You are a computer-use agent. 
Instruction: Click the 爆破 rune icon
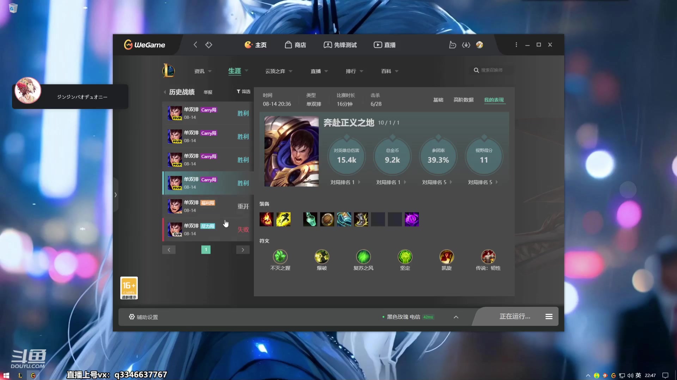click(x=322, y=257)
